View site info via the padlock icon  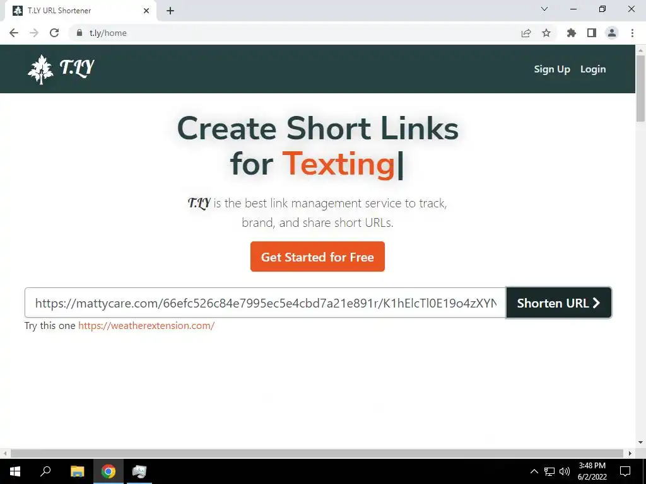(x=79, y=33)
